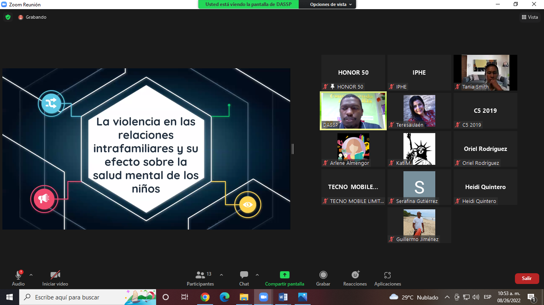Open the Reacciones menu
The width and height of the screenshot is (544, 305).
tap(355, 278)
